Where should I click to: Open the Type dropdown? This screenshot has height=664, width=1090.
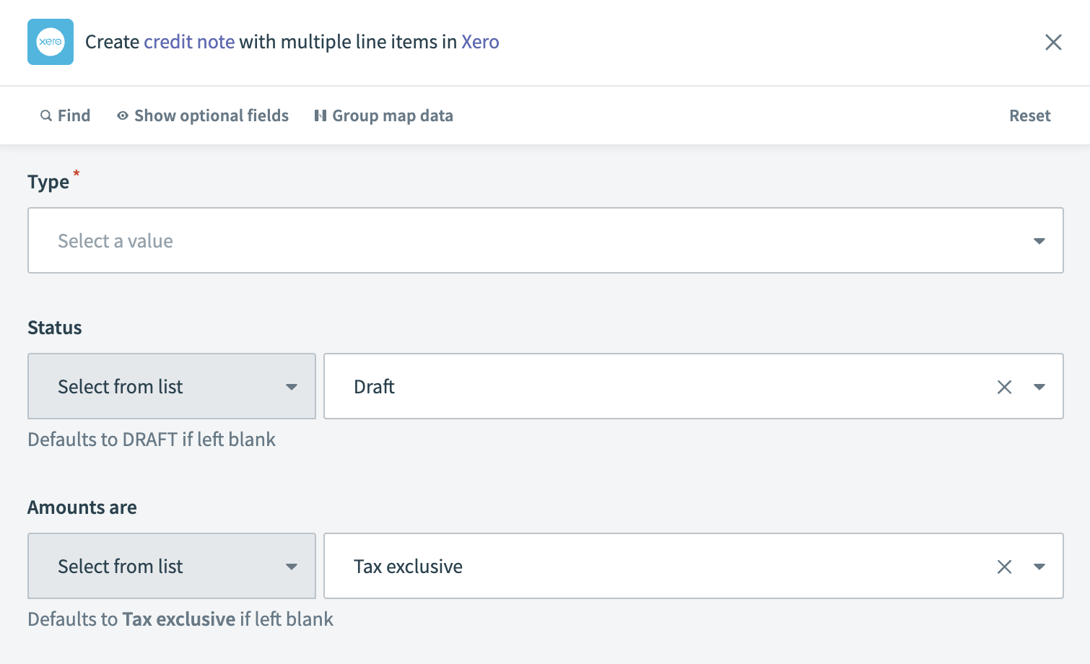pos(1039,240)
